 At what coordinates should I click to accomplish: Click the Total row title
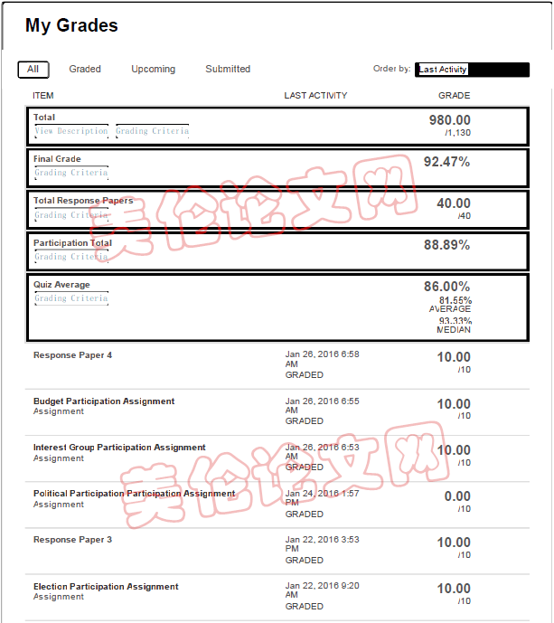pos(44,118)
